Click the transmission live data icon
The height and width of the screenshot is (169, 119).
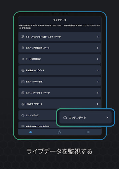tap(23, 37)
